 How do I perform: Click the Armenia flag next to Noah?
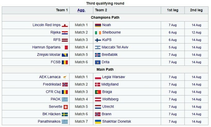point(97,25)
